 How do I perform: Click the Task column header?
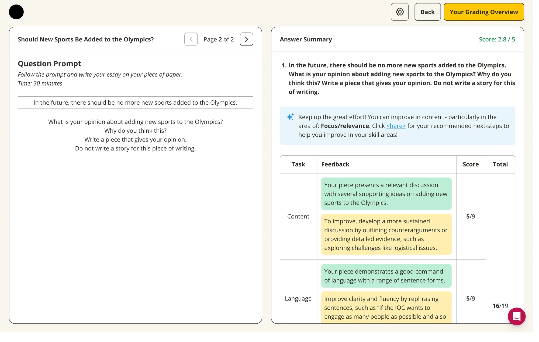(x=298, y=164)
